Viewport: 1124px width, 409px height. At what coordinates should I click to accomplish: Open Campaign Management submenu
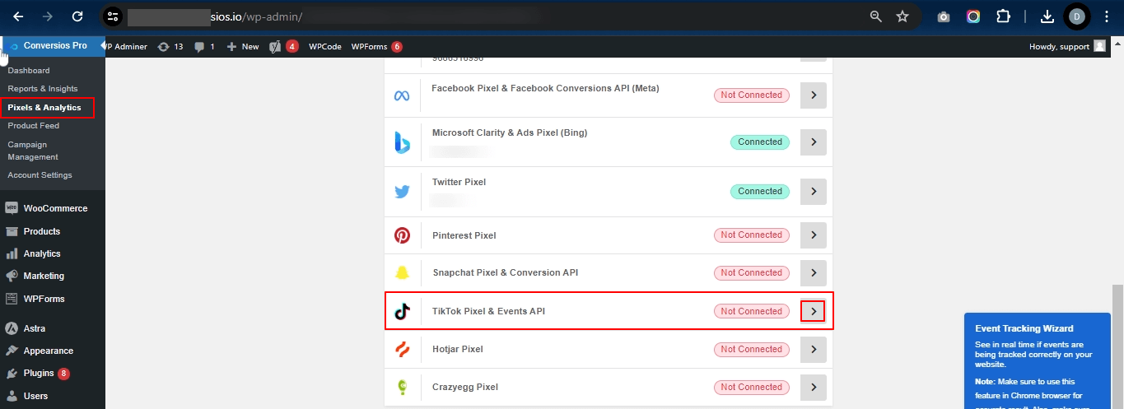(33, 151)
